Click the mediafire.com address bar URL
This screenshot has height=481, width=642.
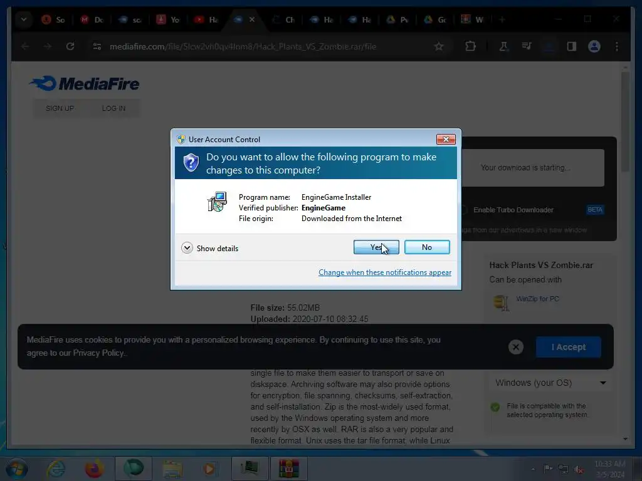243,46
